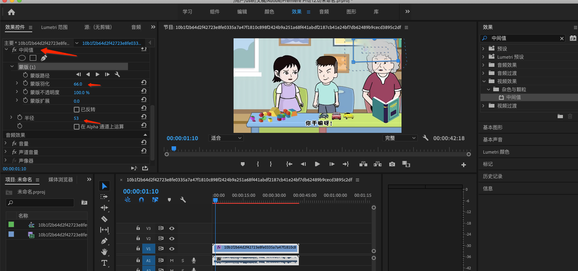
Task: Open the 适合 zoom level dropdown
Action: [x=226, y=138]
